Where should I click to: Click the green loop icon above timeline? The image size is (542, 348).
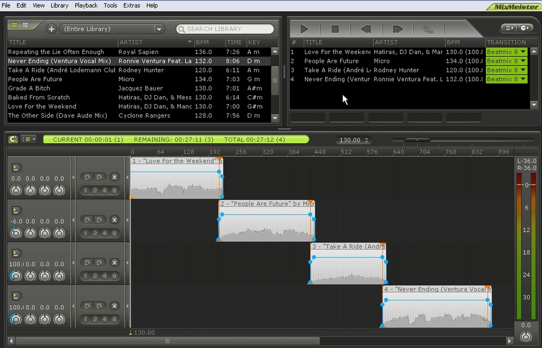pyautogui.click(x=13, y=139)
